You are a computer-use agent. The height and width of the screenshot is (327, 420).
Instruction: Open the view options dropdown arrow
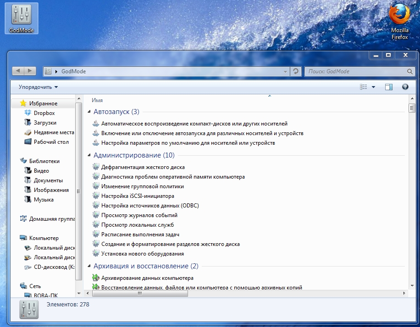[x=373, y=87]
